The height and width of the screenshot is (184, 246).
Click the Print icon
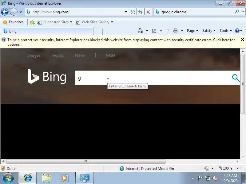(x=175, y=31)
